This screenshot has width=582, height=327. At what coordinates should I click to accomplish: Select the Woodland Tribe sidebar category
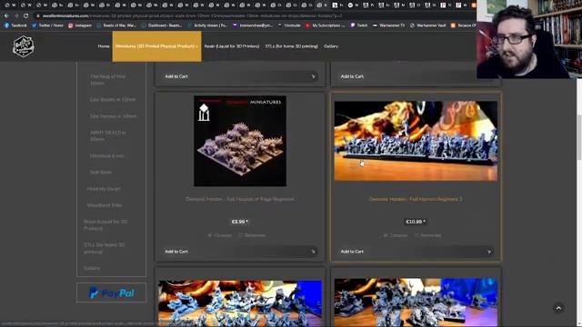(105, 205)
